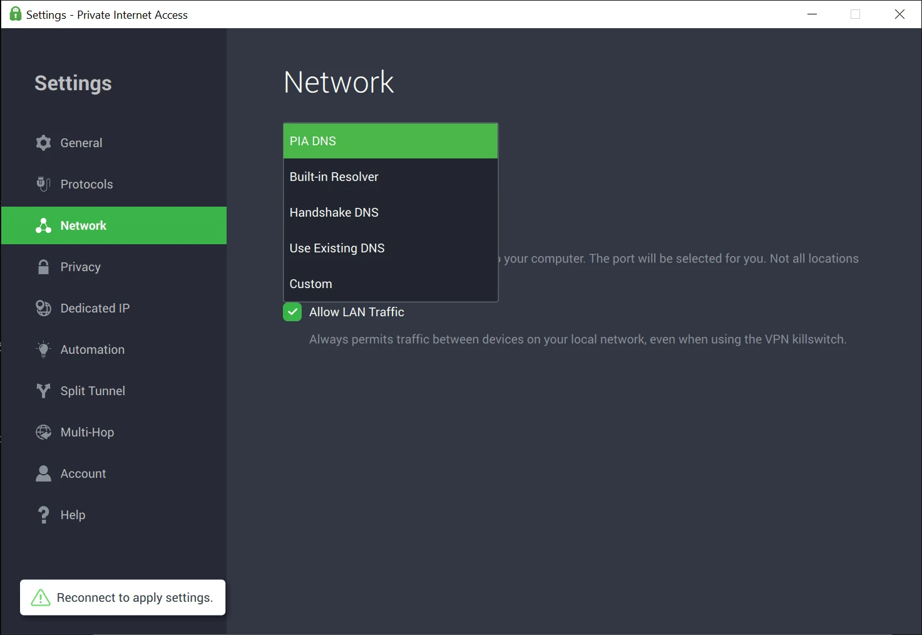This screenshot has height=635, width=922.
Task: Choose Built-in Resolver DNS option
Action: pos(391,177)
